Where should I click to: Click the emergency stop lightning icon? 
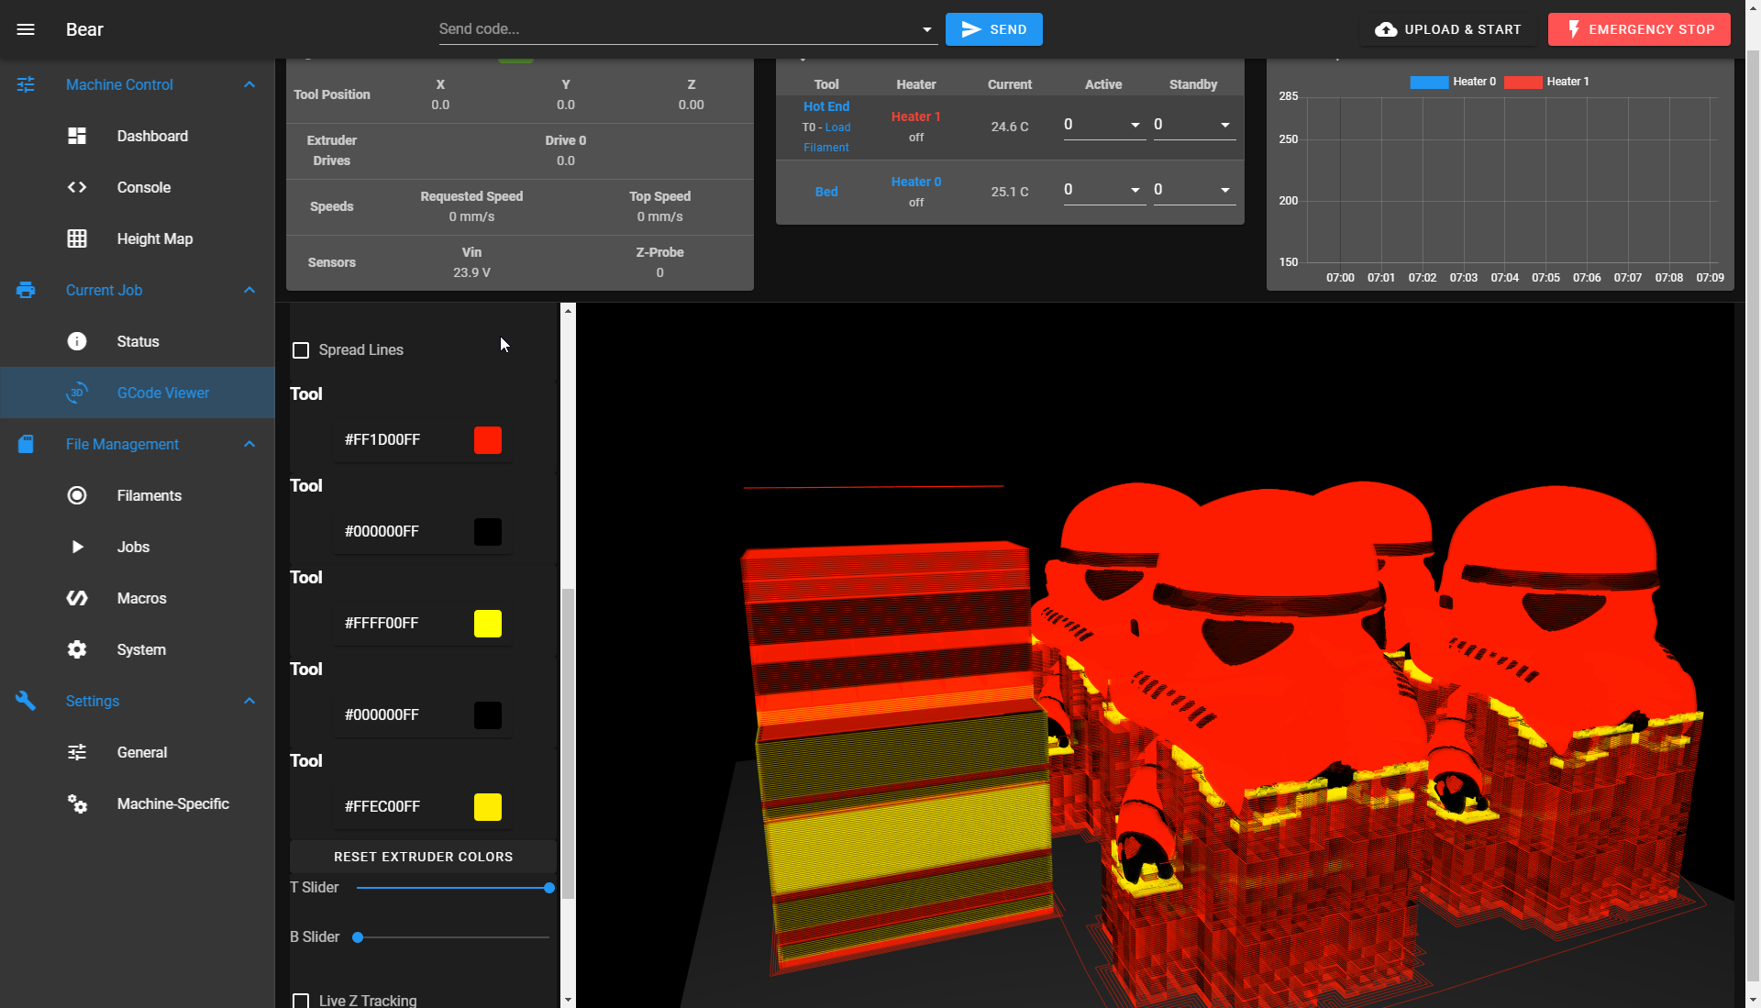click(x=1574, y=29)
